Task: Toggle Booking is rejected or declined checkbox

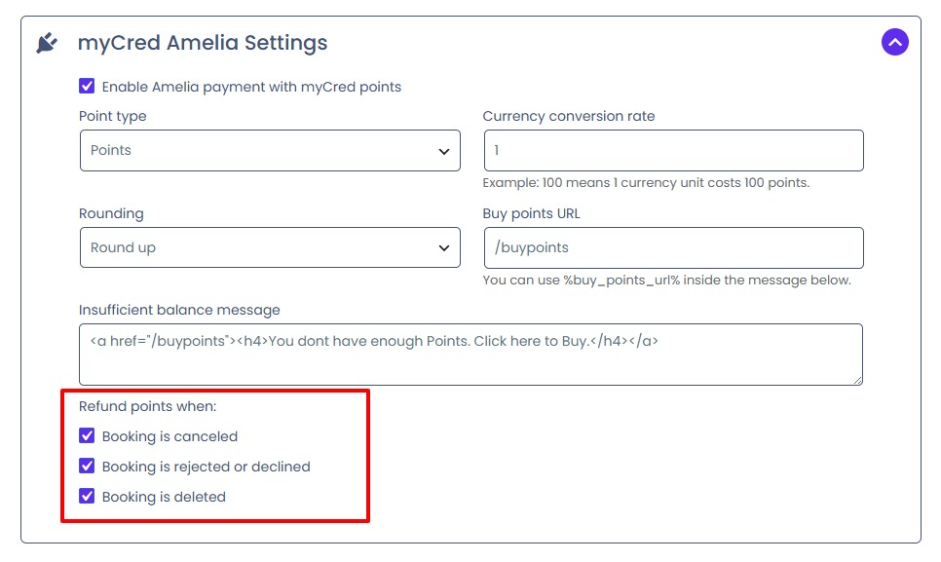Action: tap(87, 466)
